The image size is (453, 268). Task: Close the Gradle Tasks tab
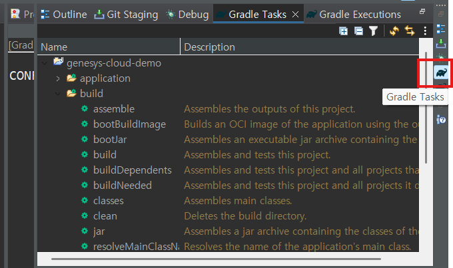click(x=295, y=14)
